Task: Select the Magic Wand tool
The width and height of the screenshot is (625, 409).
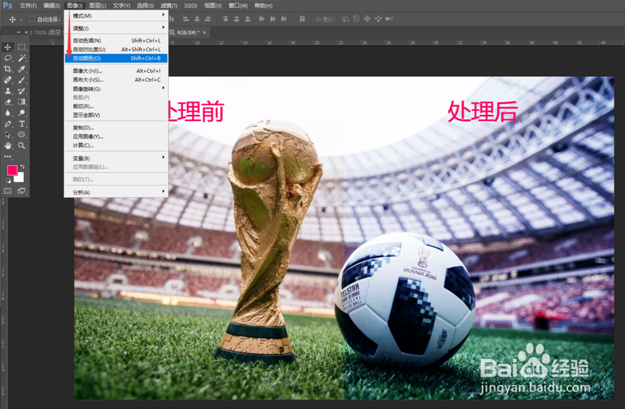Action: [x=21, y=58]
